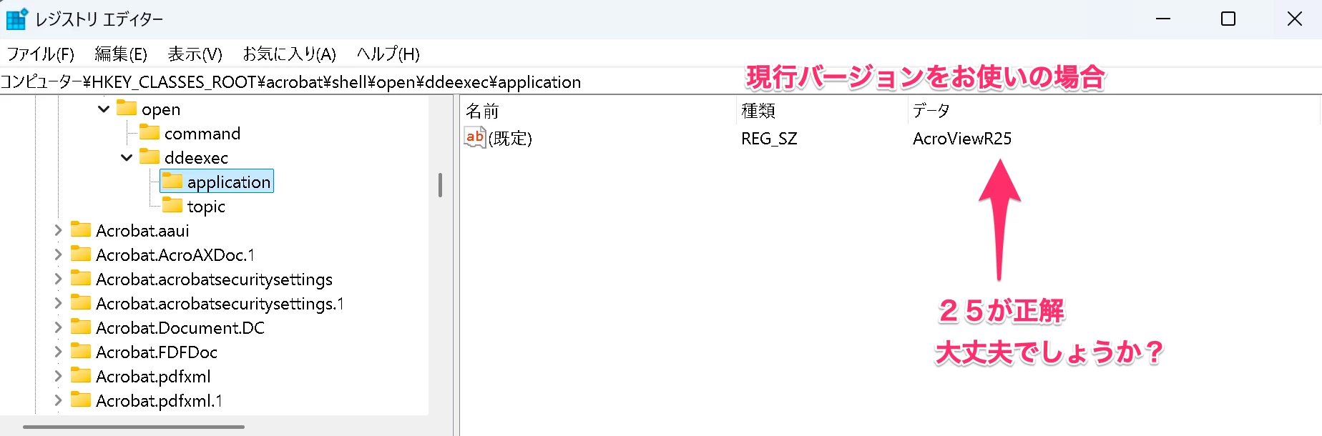The image size is (1322, 436).
Task: Minimize the Registry Editor window
Action: [1163, 19]
